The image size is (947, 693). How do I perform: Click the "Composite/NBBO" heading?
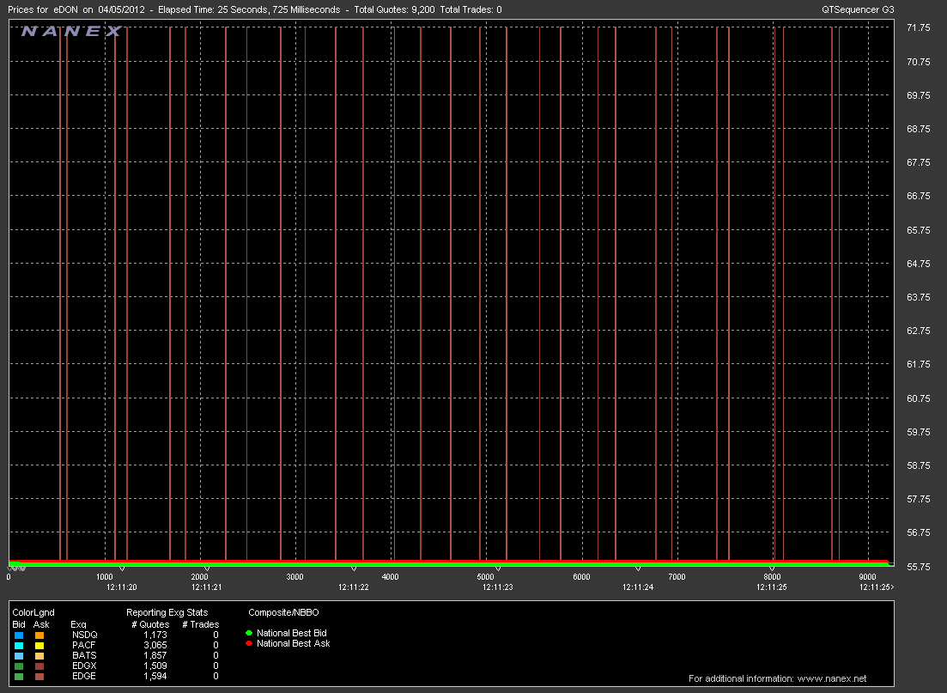pyautogui.click(x=283, y=612)
